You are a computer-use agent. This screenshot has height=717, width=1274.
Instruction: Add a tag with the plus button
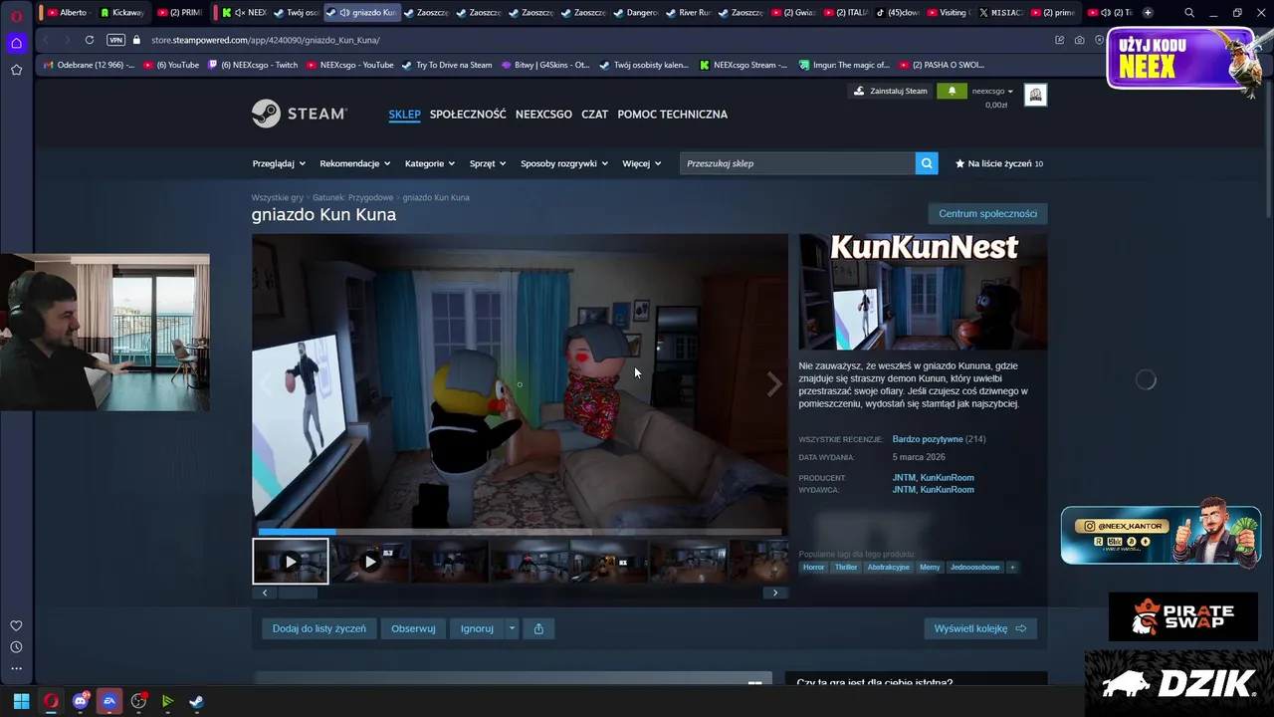tap(1012, 568)
